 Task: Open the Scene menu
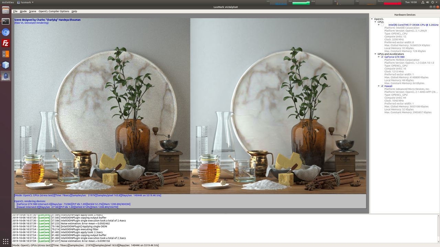click(x=32, y=11)
